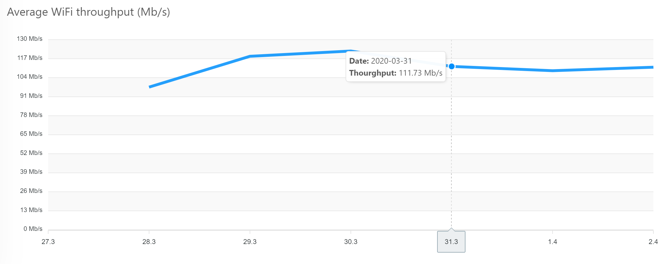Click the 29.3 date label on x-axis
The width and height of the screenshot is (666, 264).
(250, 242)
